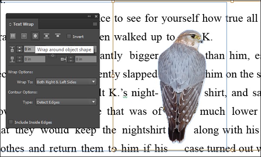Click the word "bigger" in the text
Screen dimensions: 261x157
(x=144, y=56)
